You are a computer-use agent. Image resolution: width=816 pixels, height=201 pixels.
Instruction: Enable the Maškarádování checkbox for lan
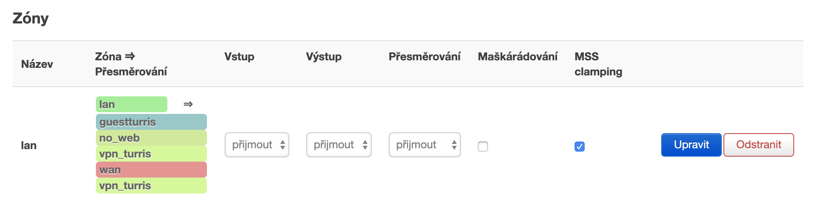point(483,147)
